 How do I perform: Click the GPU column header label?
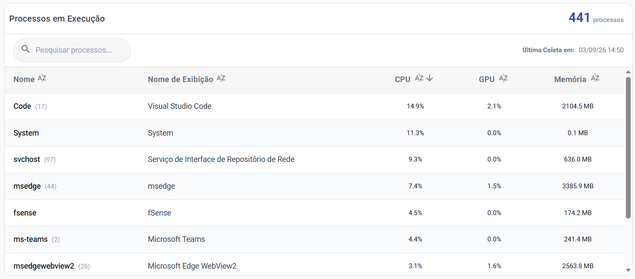coord(487,79)
